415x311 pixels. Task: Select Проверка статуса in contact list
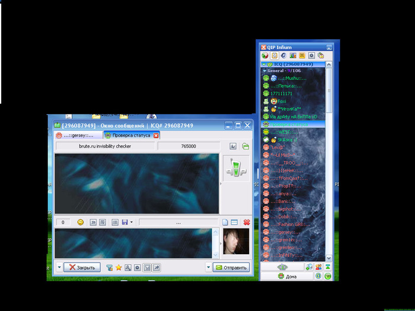click(293, 124)
